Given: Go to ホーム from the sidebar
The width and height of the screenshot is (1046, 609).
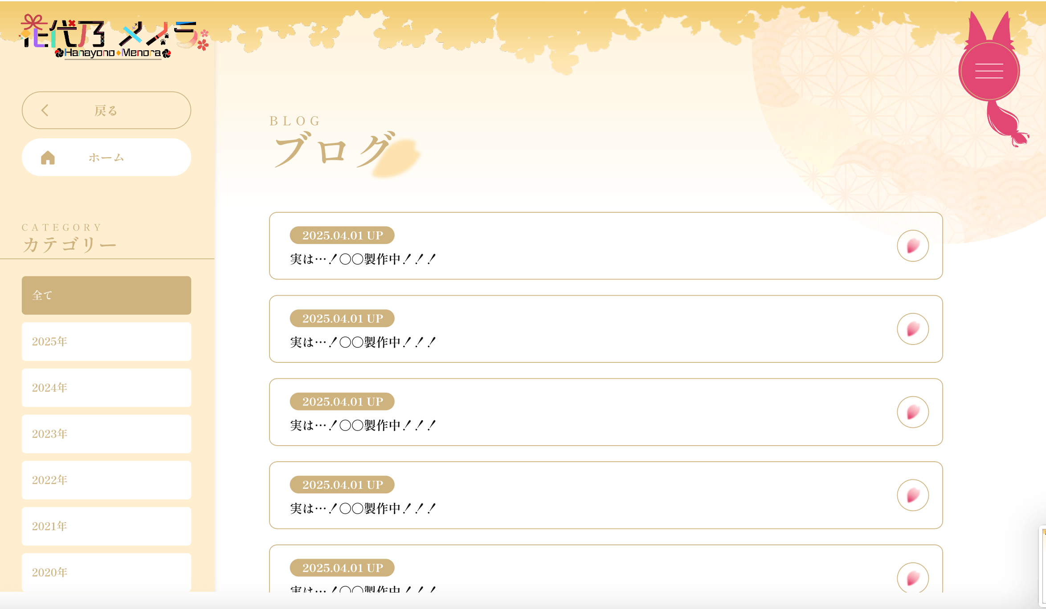Looking at the screenshot, I should click(106, 157).
